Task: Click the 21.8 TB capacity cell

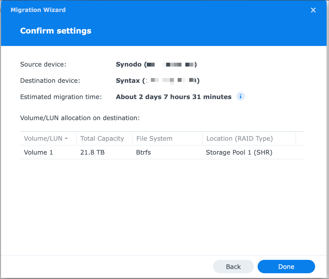Action: (x=92, y=152)
